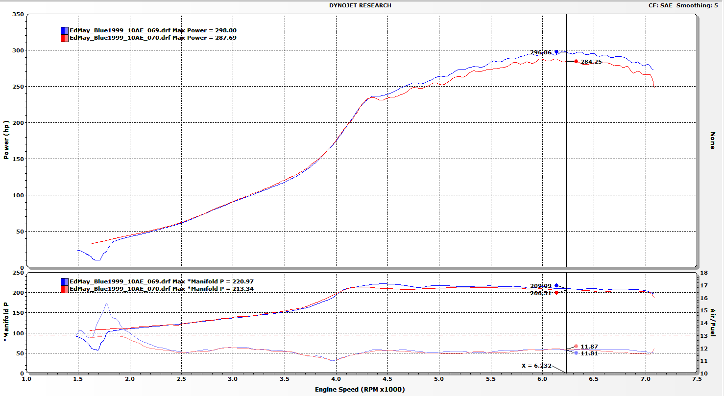This screenshot has width=724, height=396.
Task: Click the 'X = 6.232' cursor readout
Action: (536, 366)
